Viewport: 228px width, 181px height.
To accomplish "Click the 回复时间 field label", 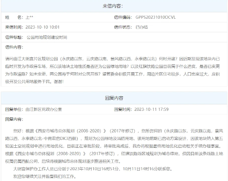I will (x=123, y=109).
